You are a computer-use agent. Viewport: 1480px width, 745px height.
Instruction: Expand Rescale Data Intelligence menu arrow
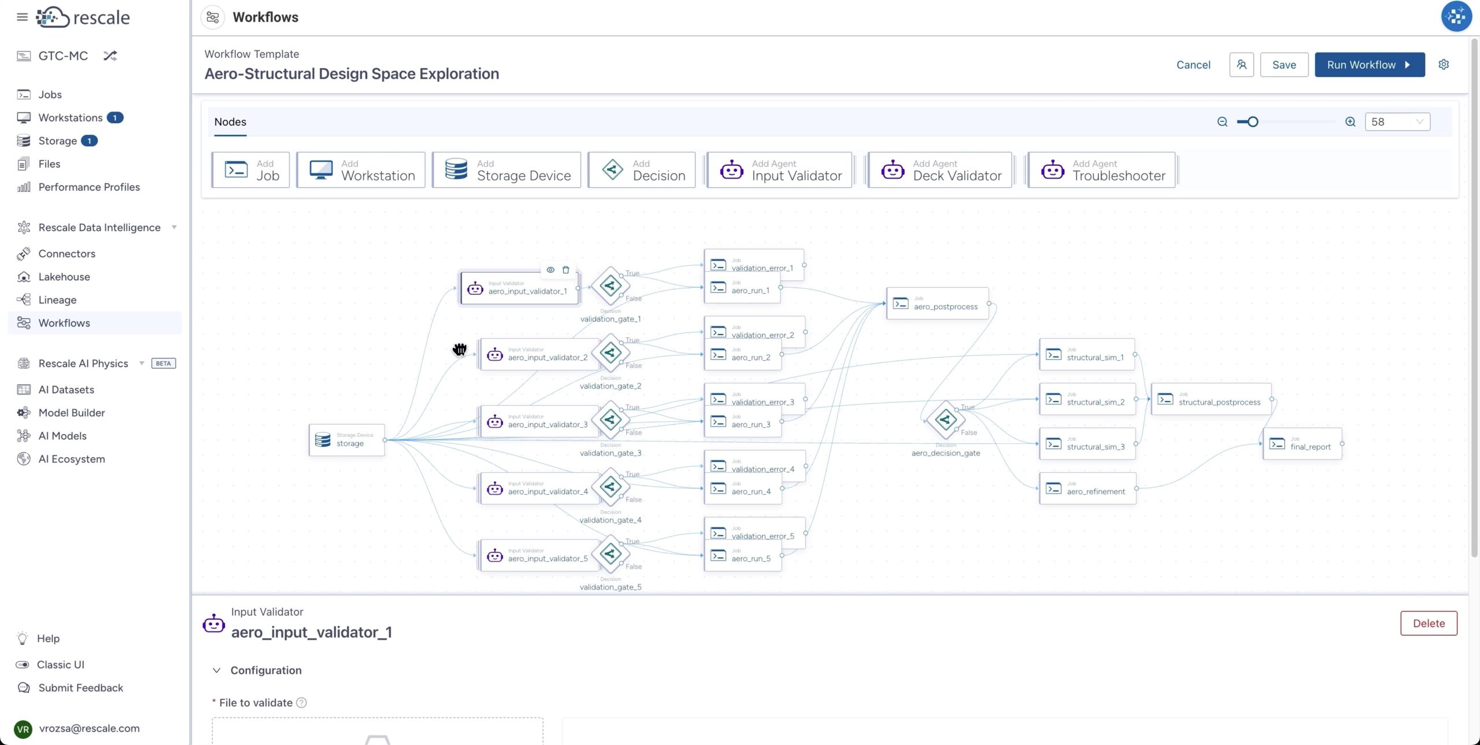[x=174, y=227]
